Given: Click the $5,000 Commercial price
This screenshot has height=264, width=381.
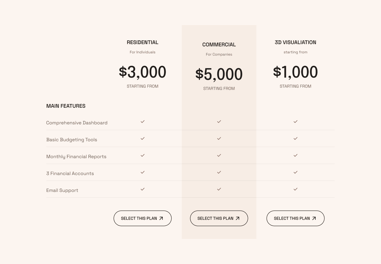Looking at the screenshot, I should (219, 74).
